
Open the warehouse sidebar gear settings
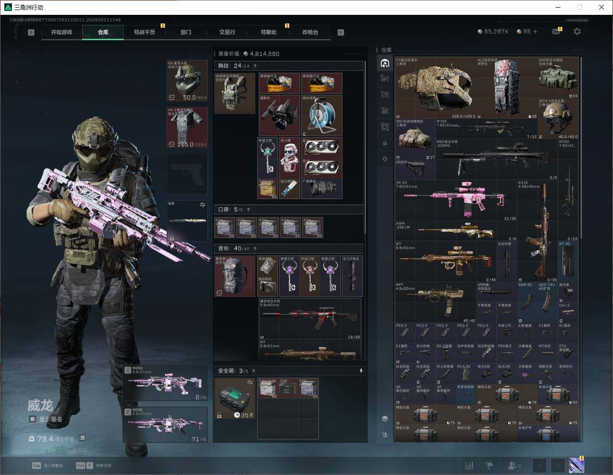[385, 158]
